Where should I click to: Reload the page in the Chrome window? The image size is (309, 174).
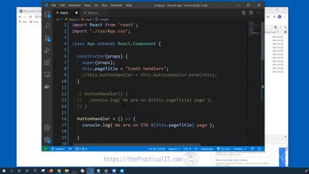click(x=30, y=17)
